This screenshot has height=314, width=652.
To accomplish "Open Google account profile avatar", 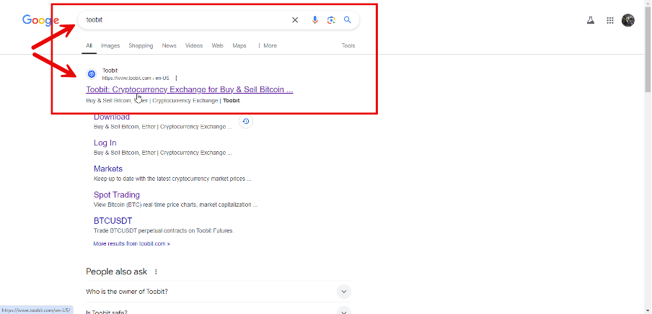I will 628,20.
